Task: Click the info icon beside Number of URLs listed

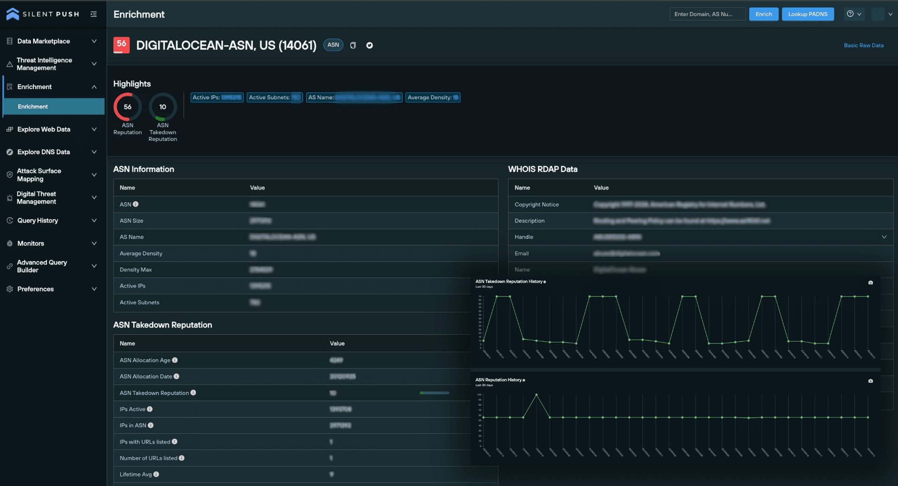Action: 182,458
